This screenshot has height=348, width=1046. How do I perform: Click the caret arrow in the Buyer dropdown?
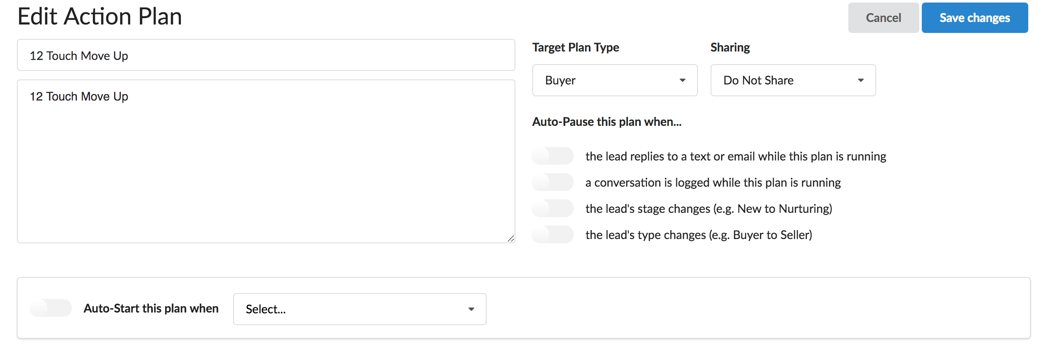point(682,80)
